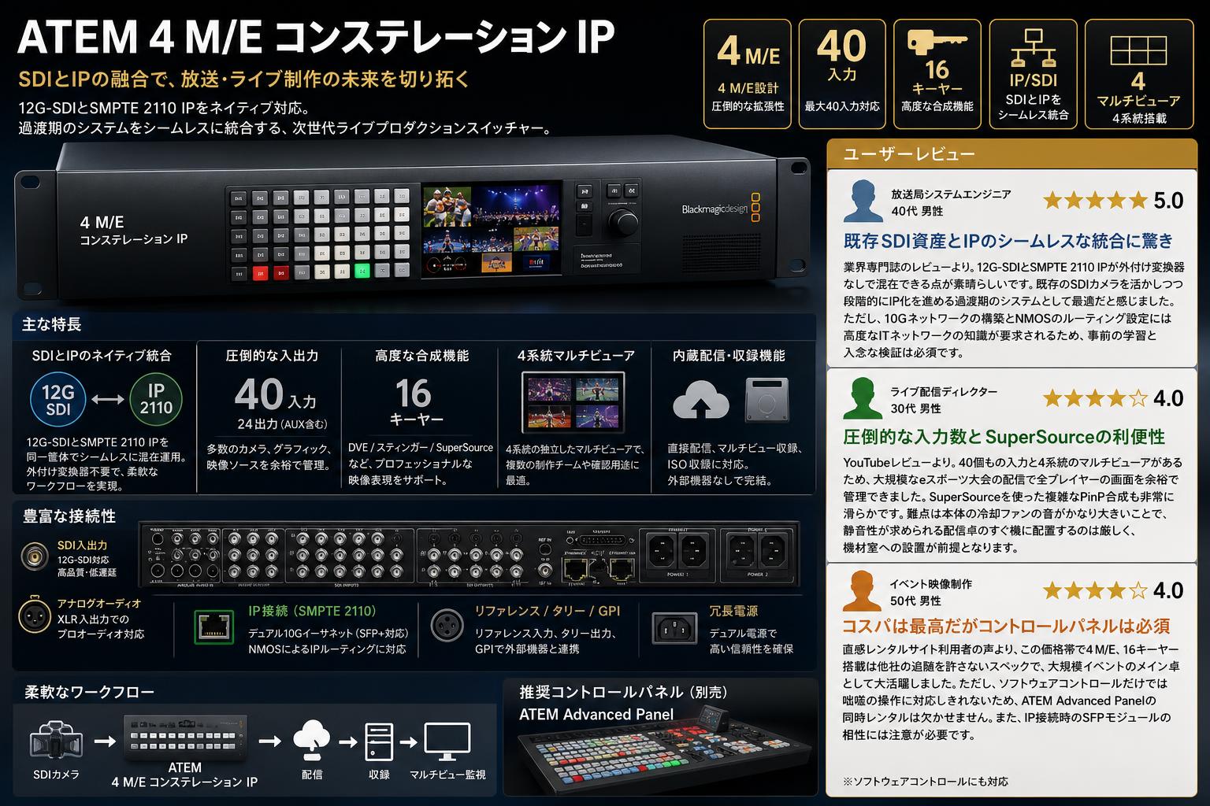Viewport: 1210px width, 806px height.
Task: Click the ATEM switcher thumbnail in workflow
Action: 184,738
